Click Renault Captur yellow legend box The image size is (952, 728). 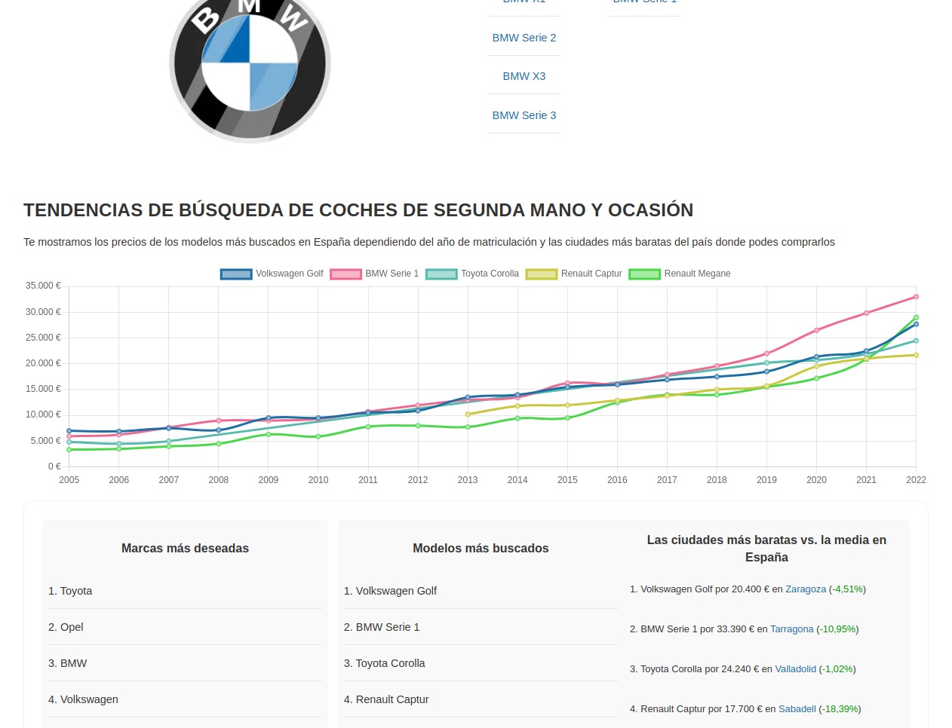541,274
